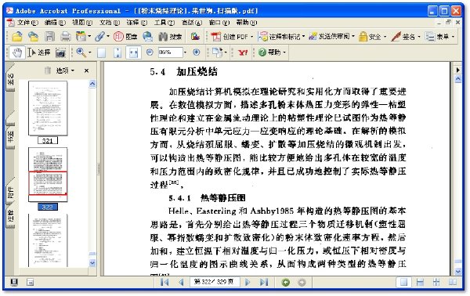Click the zoom percentage input field
The height and width of the screenshot is (296, 470).
tap(170, 52)
